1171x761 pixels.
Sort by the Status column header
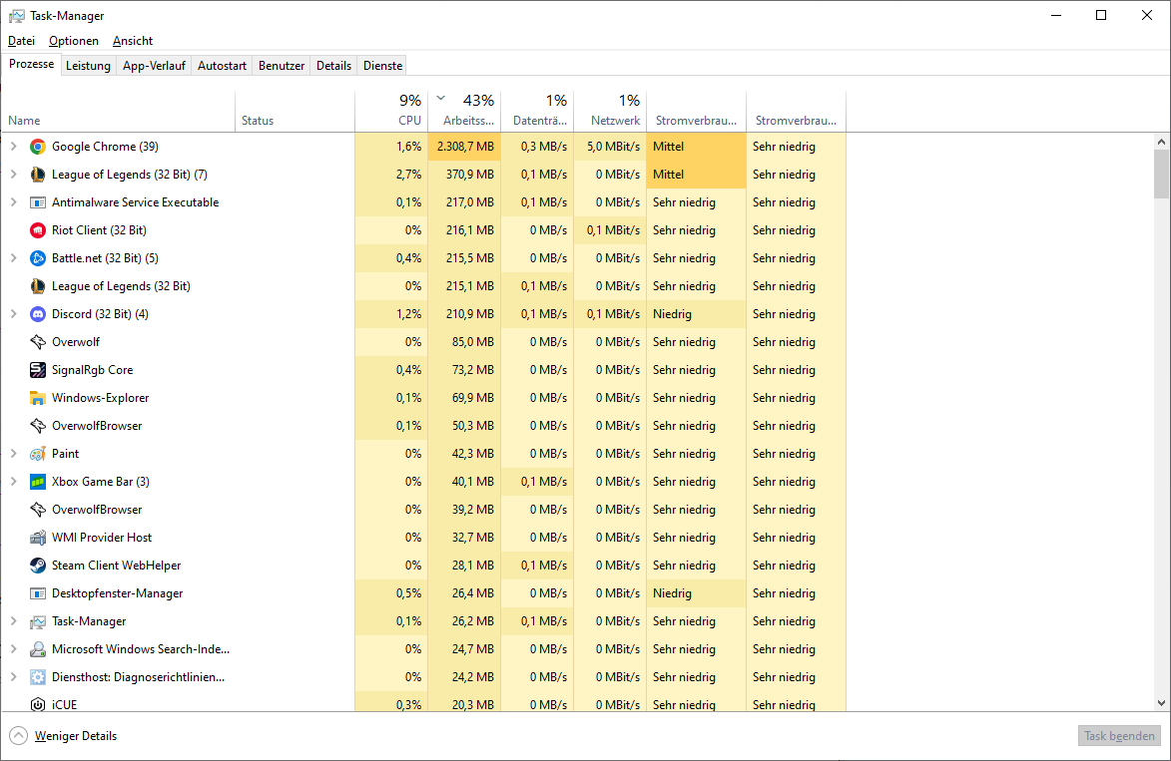coord(294,111)
